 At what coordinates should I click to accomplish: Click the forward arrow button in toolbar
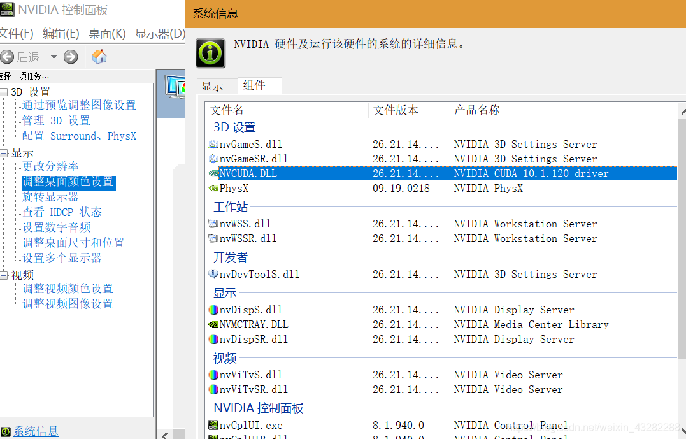[x=71, y=57]
